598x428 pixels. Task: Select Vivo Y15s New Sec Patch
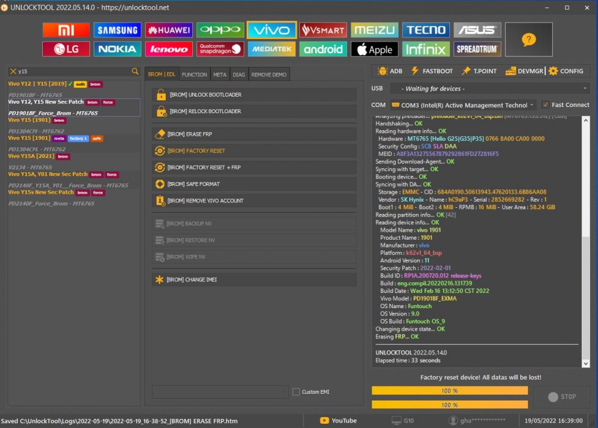coord(74,198)
